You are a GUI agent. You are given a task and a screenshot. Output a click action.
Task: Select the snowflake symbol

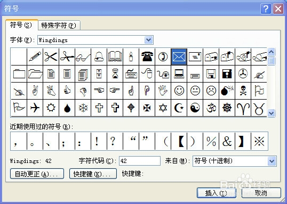(x=83, y=108)
